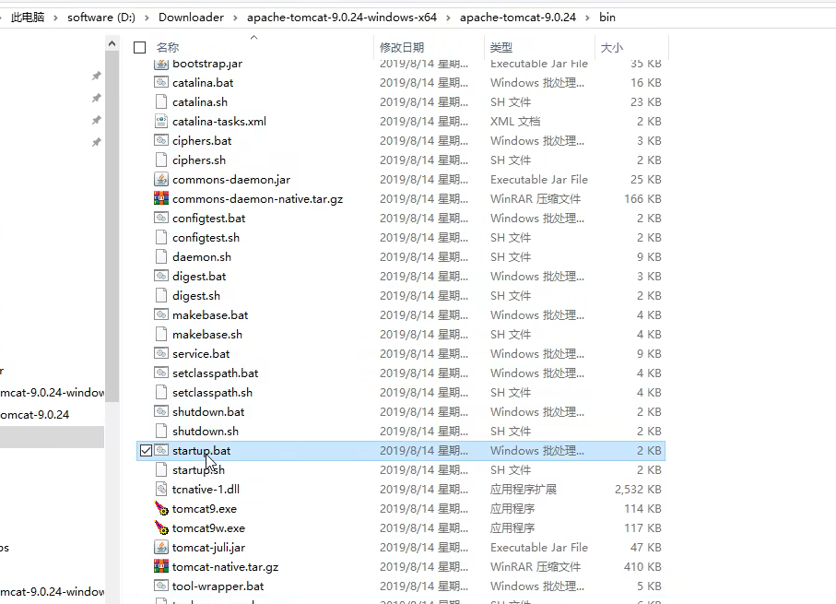Image resolution: width=836 pixels, height=604 pixels.
Task: Go to apache-tomcat-9.0.24-windows-x64 in address bar
Action: (x=342, y=18)
